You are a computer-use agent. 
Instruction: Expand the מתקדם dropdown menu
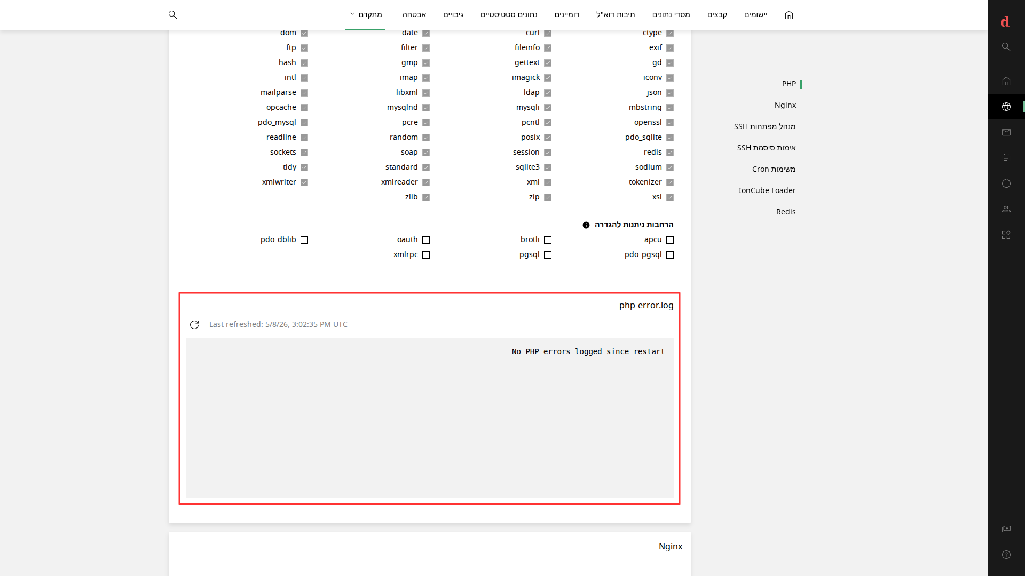tap(366, 14)
